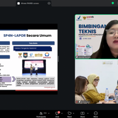
Task: Click the divider handle beside shared screen
Action: (x=58, y=59)
